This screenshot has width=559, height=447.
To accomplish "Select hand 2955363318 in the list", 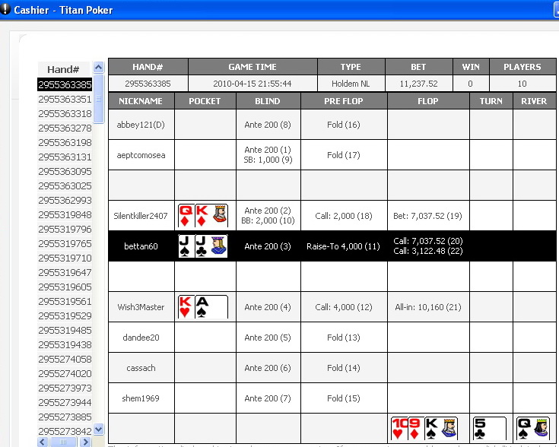I will pos(65,114).
